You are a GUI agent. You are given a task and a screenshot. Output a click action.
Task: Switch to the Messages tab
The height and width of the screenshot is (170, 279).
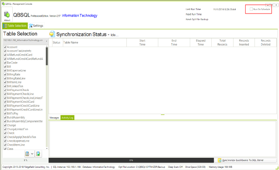click(x=54, y=118)
